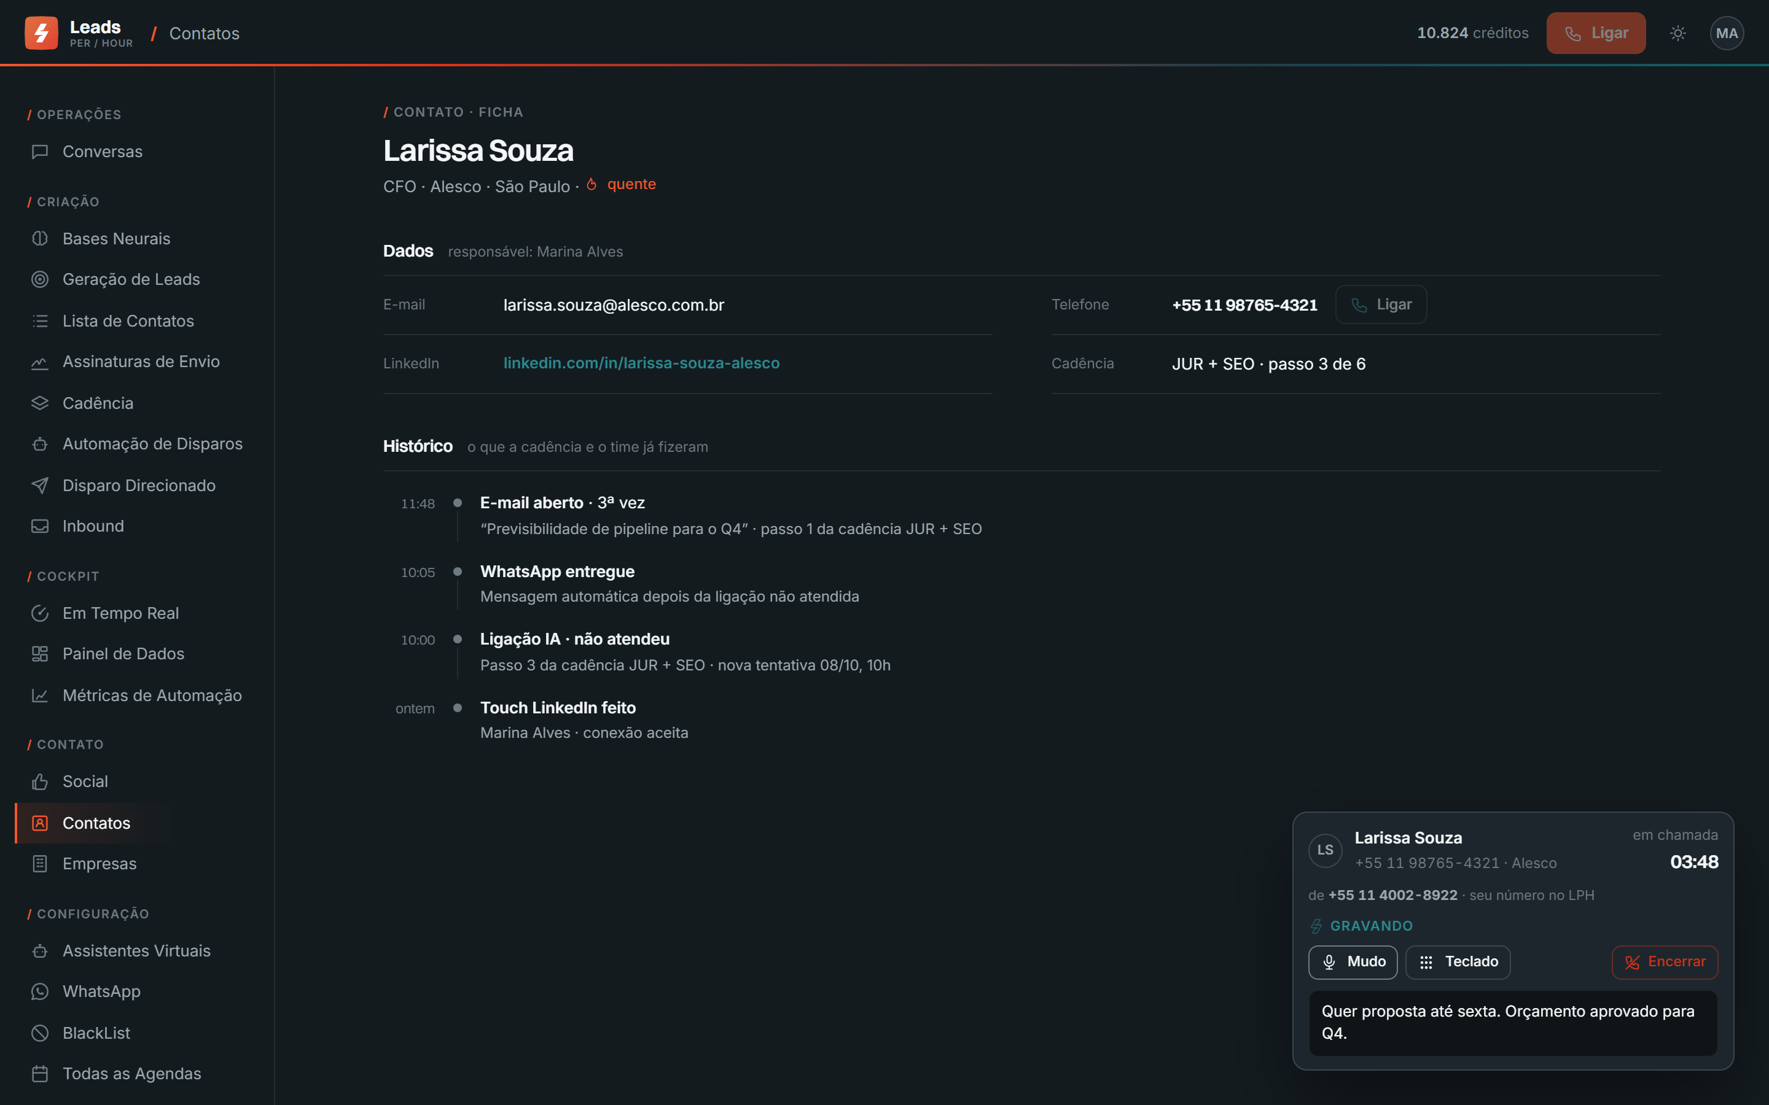The height and width of the screenshot is (1105, 1769).
Task: Open Em Tempo Real gauge icon
Action: [x=40, y=613]
